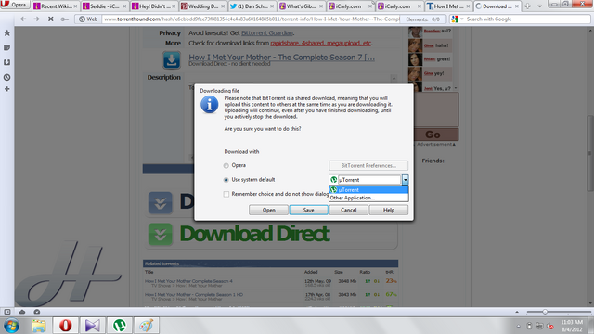Viewport: 594px width, 334px height.
Task: Click the Opera Link cloud icon
Action: 22,312
